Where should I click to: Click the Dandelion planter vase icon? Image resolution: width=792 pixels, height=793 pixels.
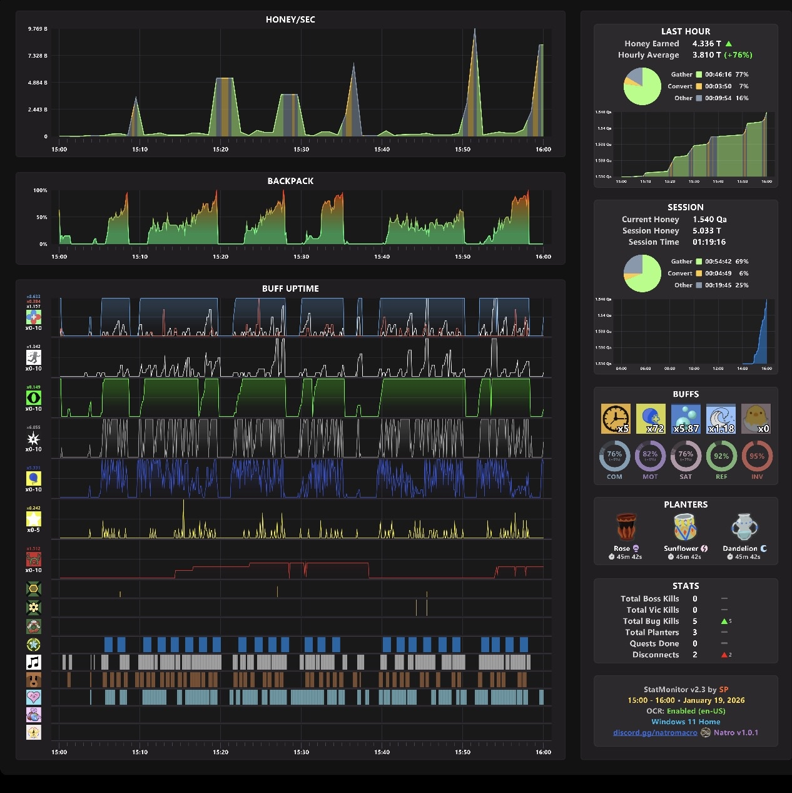coord(744,527)
